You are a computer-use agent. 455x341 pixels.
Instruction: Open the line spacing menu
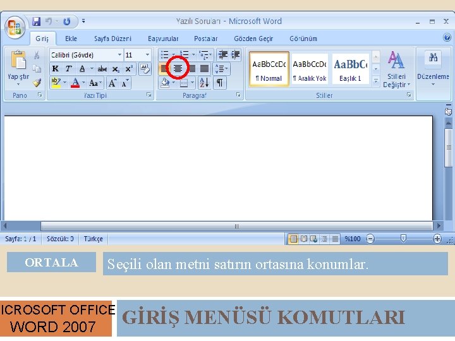(x=221, y=69)
